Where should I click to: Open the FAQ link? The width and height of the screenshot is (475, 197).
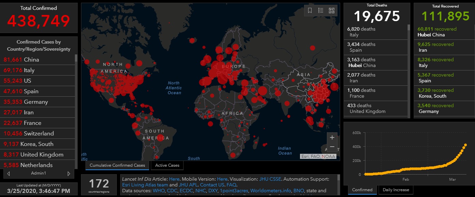coord(232,185)
